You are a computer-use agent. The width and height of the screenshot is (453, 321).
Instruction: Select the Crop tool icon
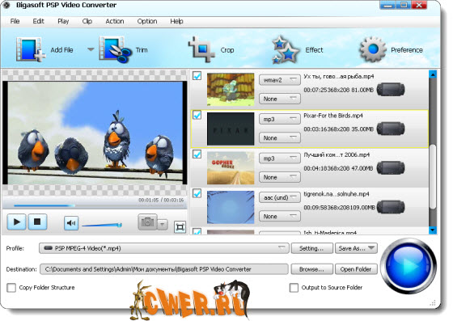tap(201, 49)
